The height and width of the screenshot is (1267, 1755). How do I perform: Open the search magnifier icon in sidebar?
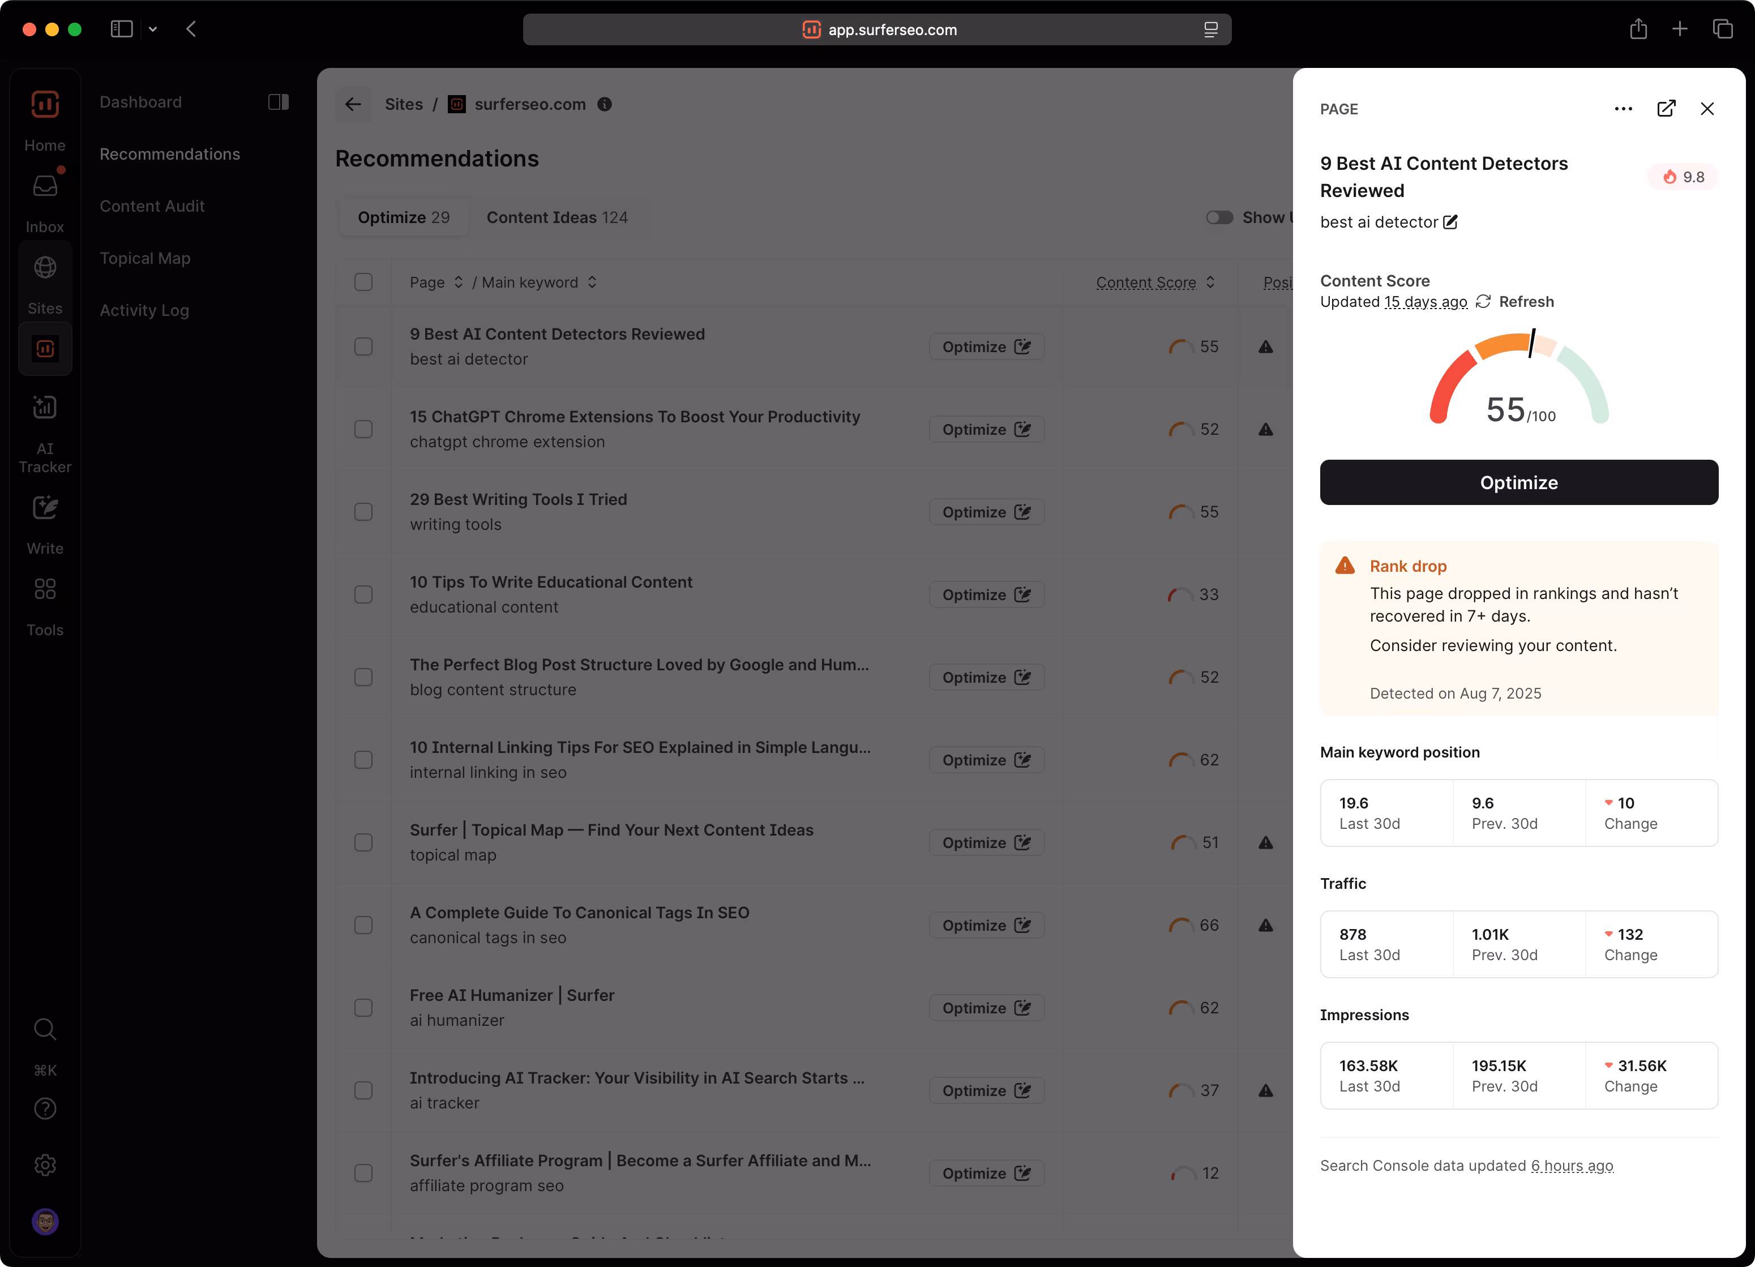pyautogui.click(x=45, y=1029)
